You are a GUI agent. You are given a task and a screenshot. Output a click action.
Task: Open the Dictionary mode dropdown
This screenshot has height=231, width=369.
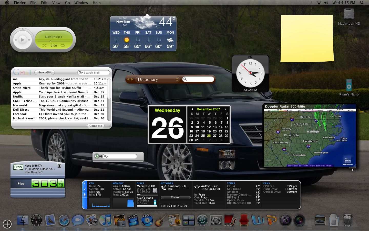(x=157, y=79)
